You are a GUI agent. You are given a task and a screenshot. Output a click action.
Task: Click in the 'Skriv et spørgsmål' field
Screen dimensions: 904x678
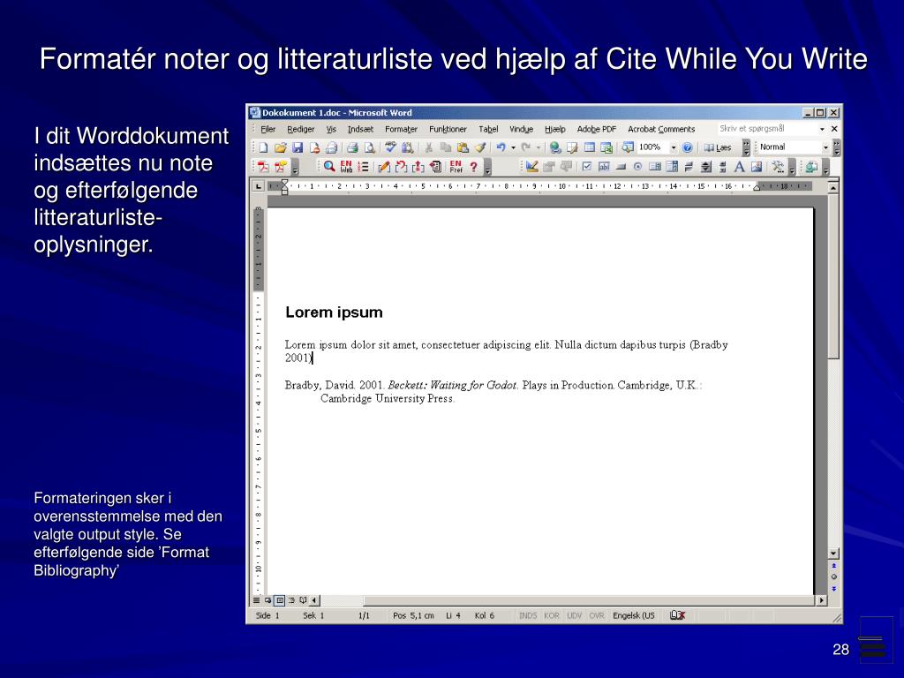(767, 129)
